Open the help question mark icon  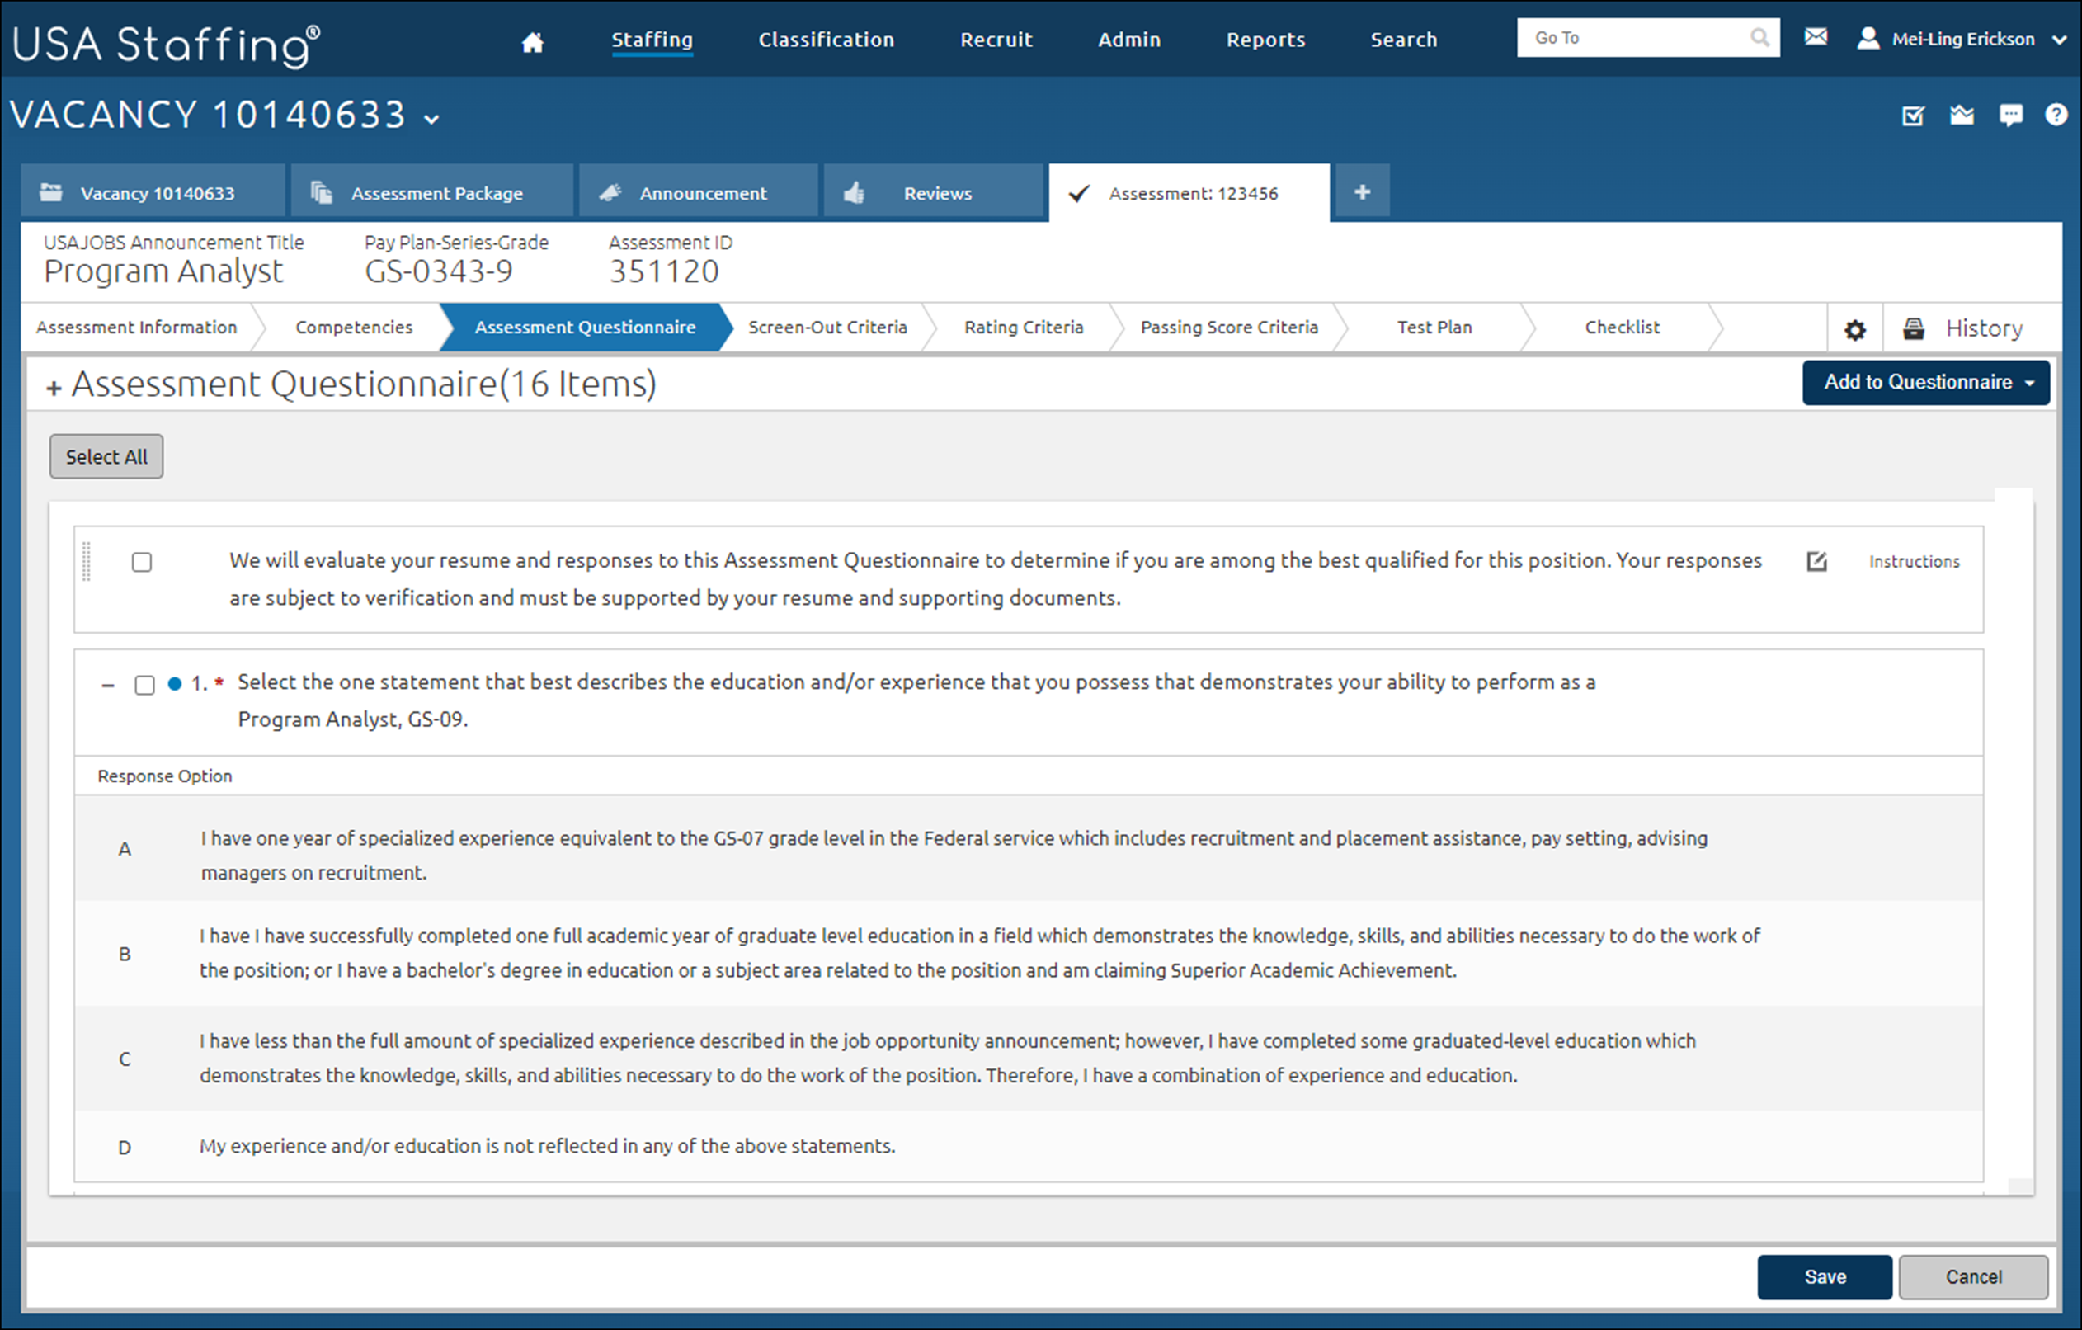click(2056, 114)
